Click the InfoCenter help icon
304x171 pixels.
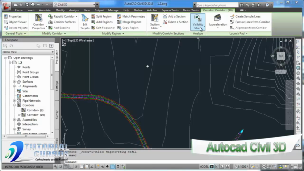(267, 5)
